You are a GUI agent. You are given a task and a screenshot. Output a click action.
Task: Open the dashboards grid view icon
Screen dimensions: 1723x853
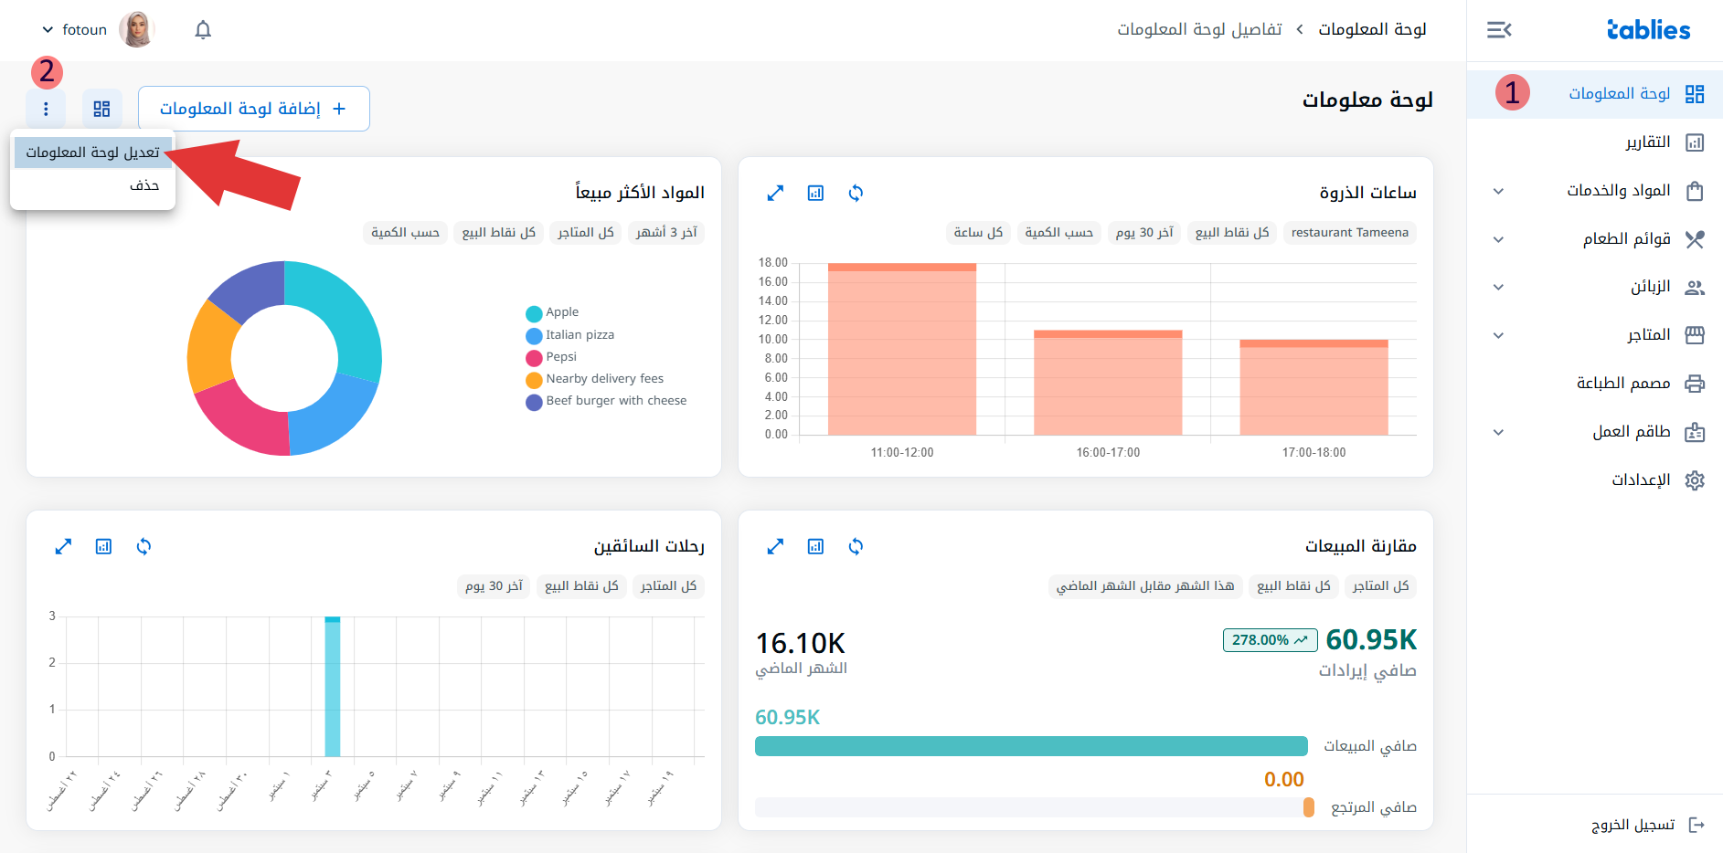101,109
